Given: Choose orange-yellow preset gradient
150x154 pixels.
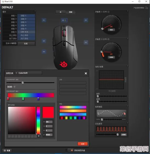Looking at the screenshot, I should pos(73,111).
